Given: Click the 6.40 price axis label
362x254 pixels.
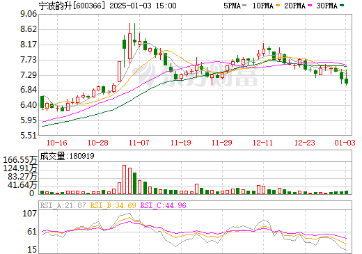Looking at the screenshot, I should click(29, 105).
